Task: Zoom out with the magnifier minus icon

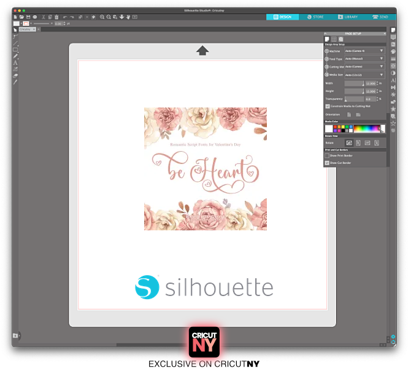Action: pos(109,17)
